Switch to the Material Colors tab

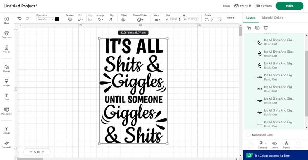(272, 17)
